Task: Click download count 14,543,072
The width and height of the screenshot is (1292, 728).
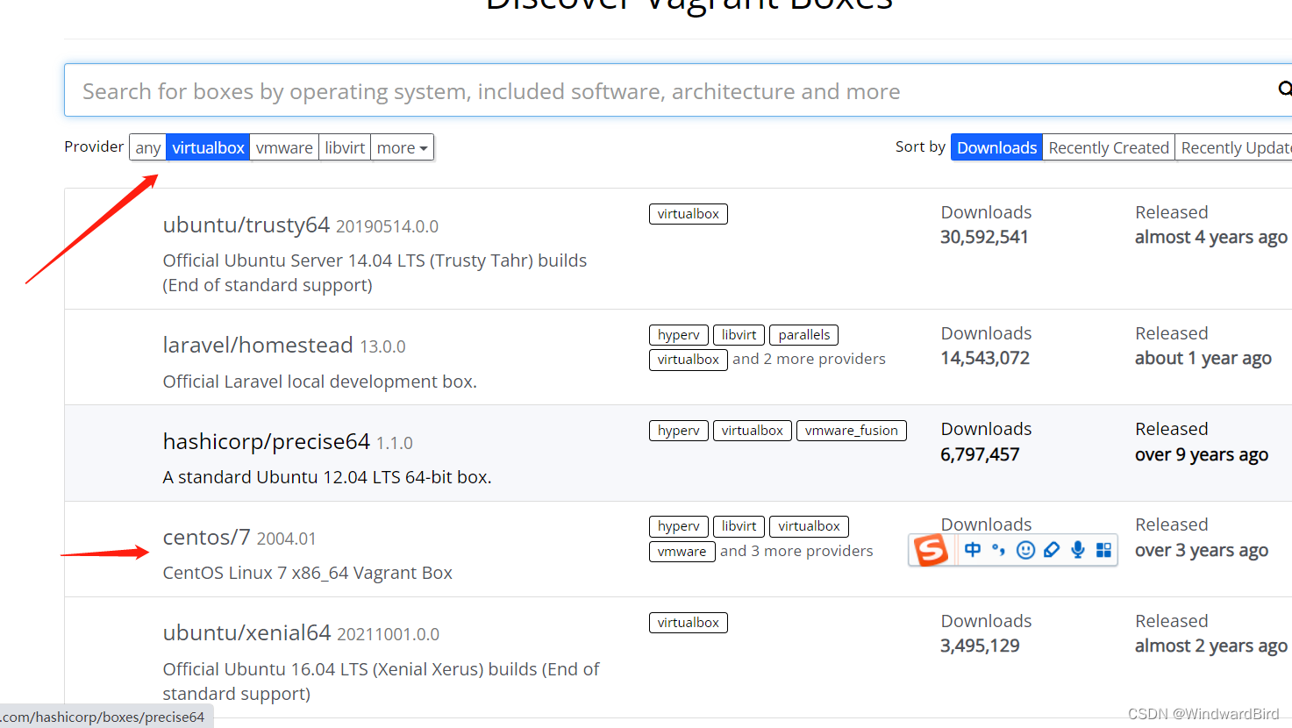Action: [x=985, y=358]
